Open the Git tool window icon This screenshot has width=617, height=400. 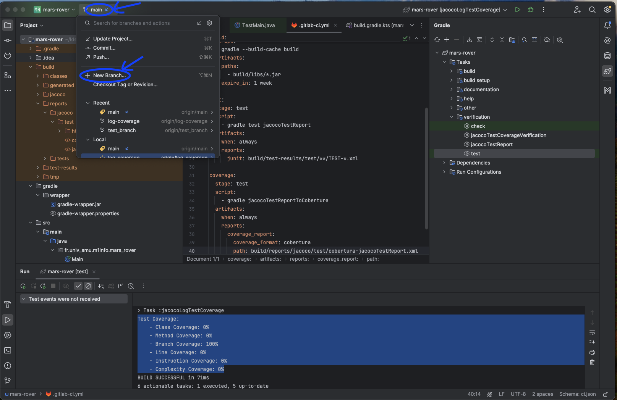point(8,381)
